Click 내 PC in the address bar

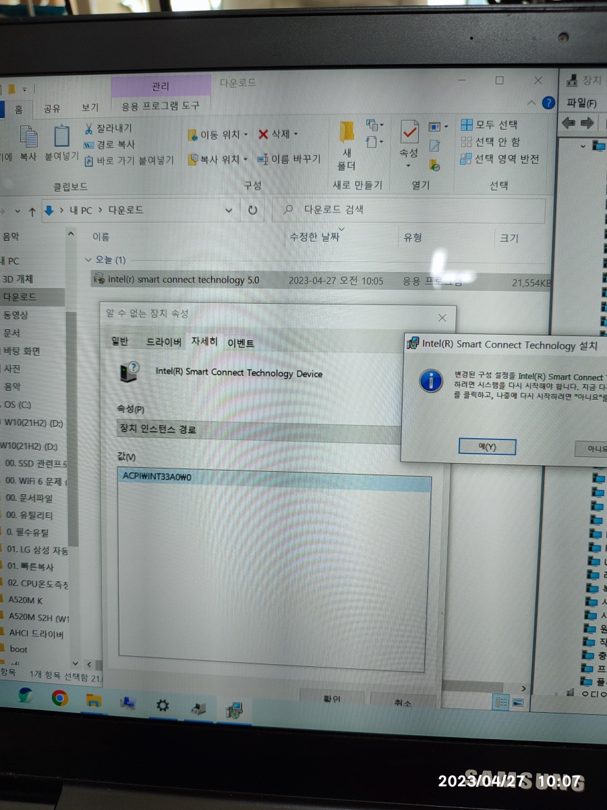click(x=80, y=211)
